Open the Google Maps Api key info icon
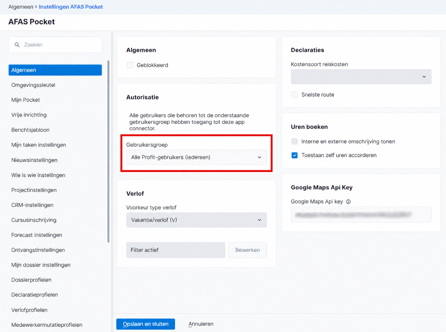This screenshot has height=332, width=446. click(x=348, y=202)
